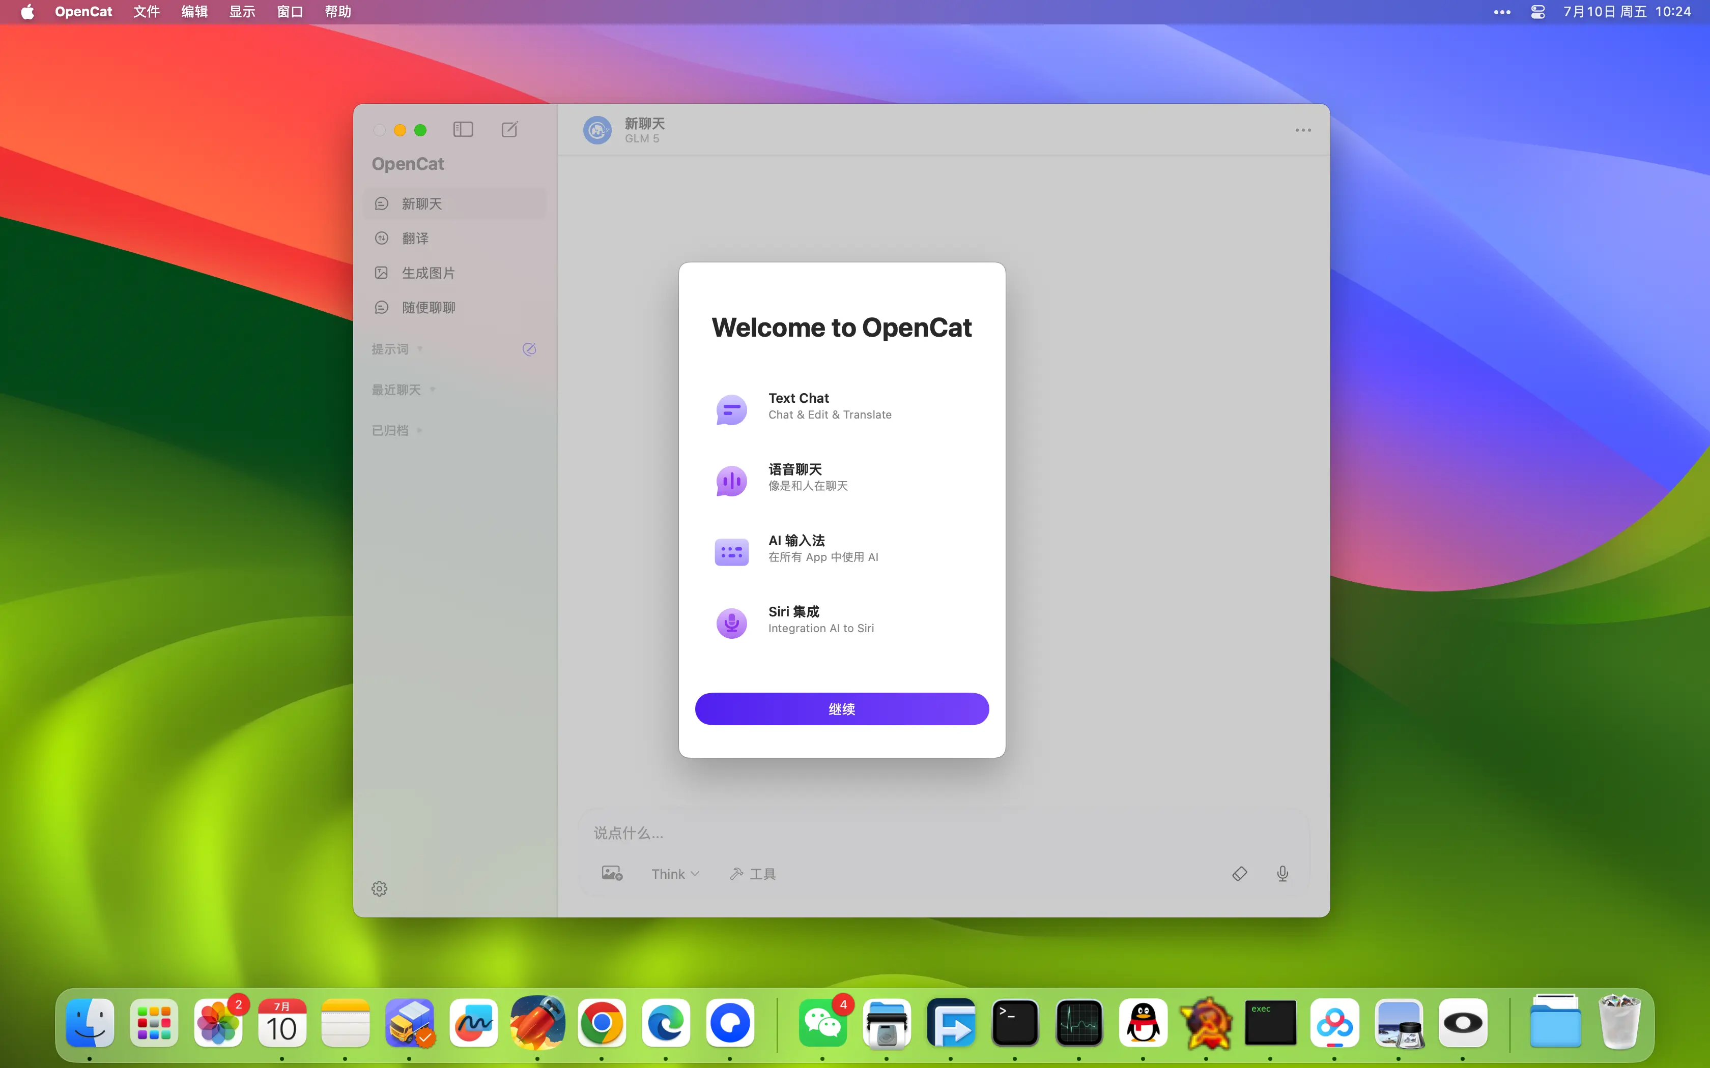This screenshot has height=1068, width=1710.
Task: Click the Text Chat bubble icon
Action: [731, 409]
